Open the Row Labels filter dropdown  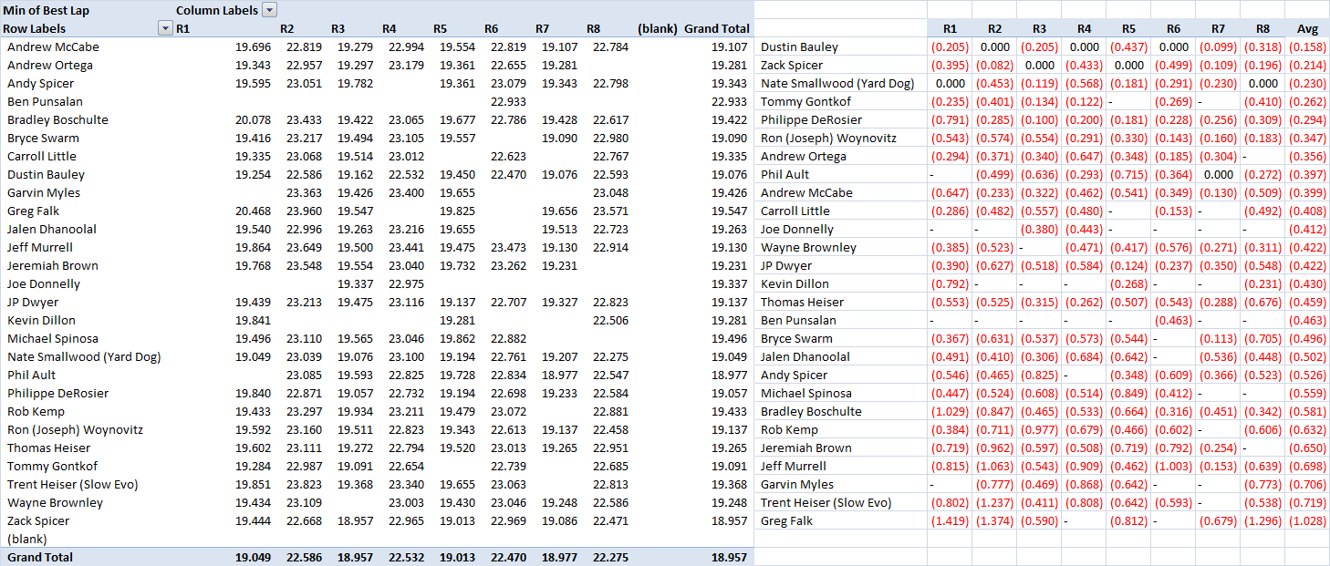[165, 28]
